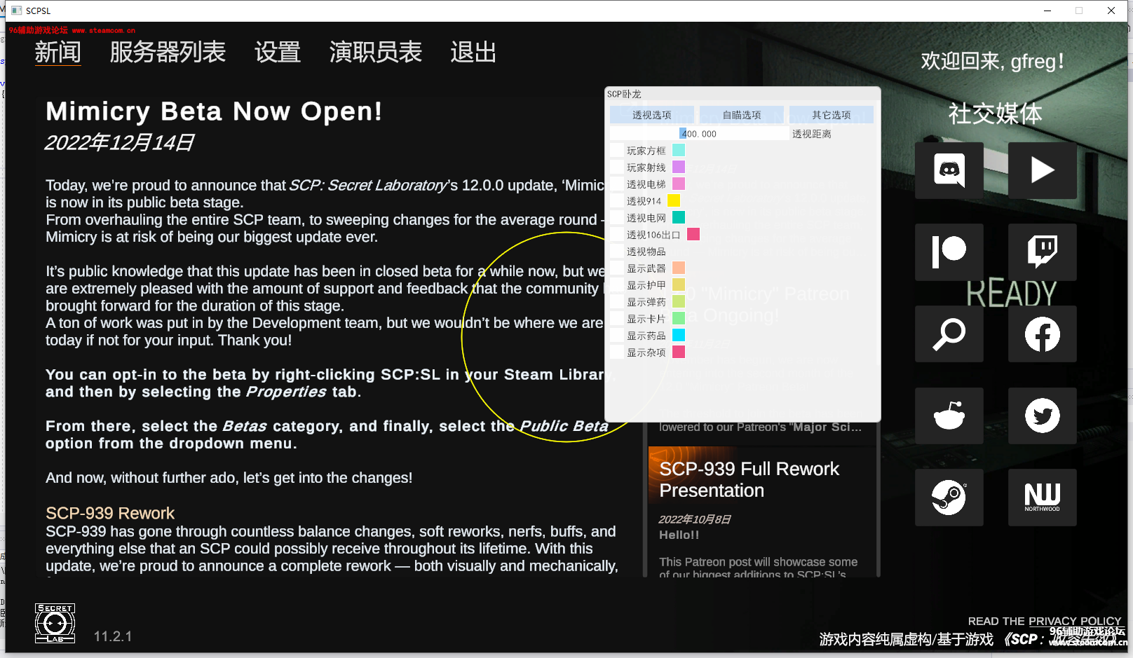Select the 新闻 news menu
Viewport: 1133px width, 658px height.
click(x=58, y=53)
